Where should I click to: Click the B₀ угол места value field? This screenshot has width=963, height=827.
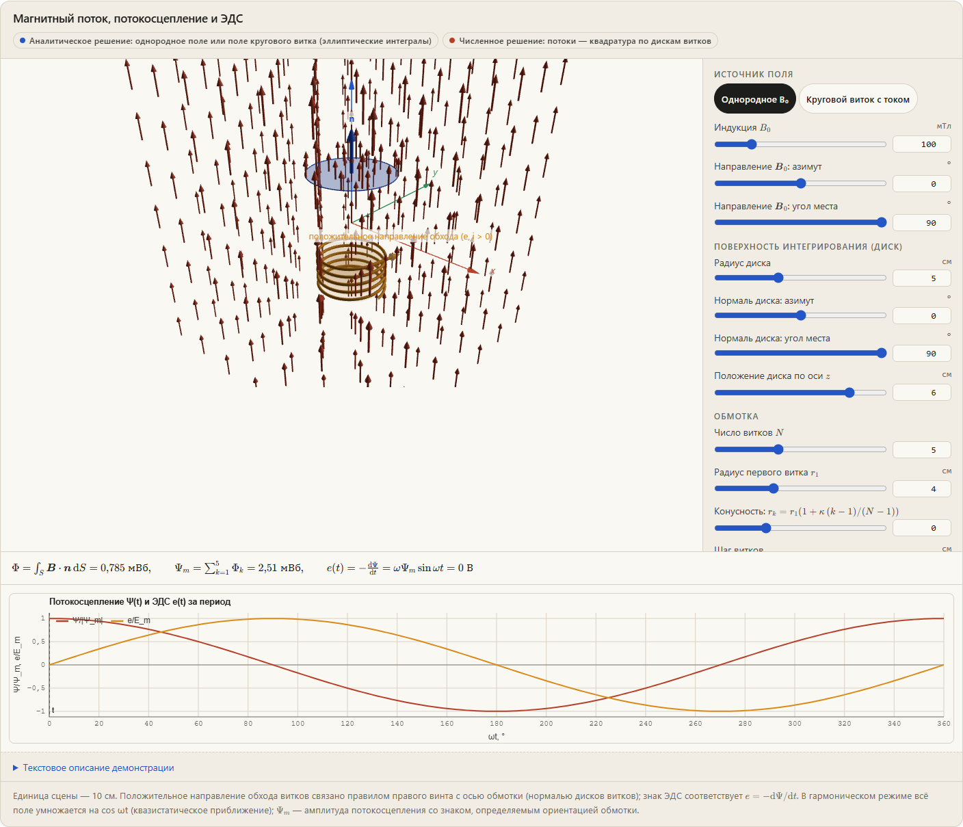pyautogui.click(x=921, y=223)
